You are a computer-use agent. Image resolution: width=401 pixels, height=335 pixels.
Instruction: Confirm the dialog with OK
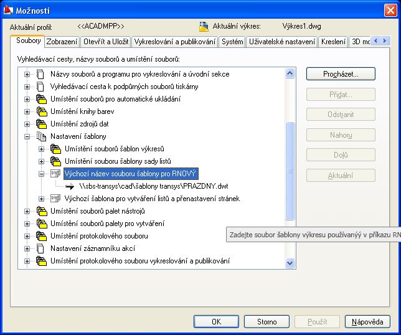216,322
